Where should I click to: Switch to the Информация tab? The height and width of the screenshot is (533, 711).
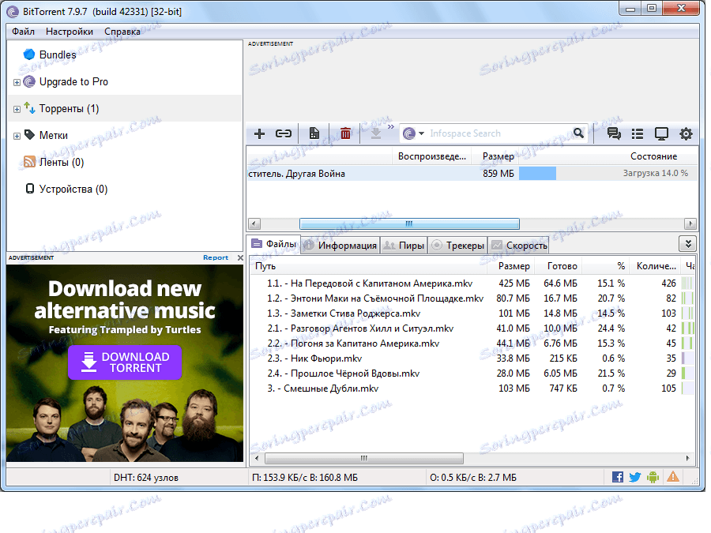click(340, 246)
